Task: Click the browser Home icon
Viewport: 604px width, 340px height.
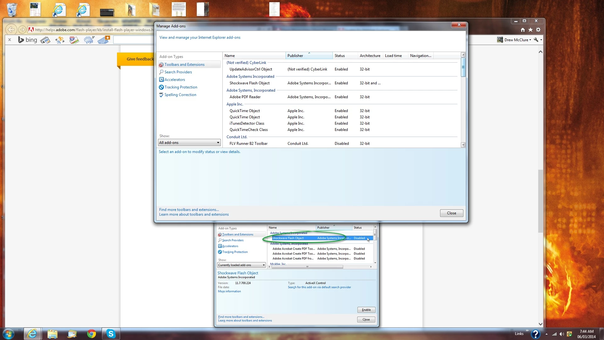Action: (x=523, y=30)
